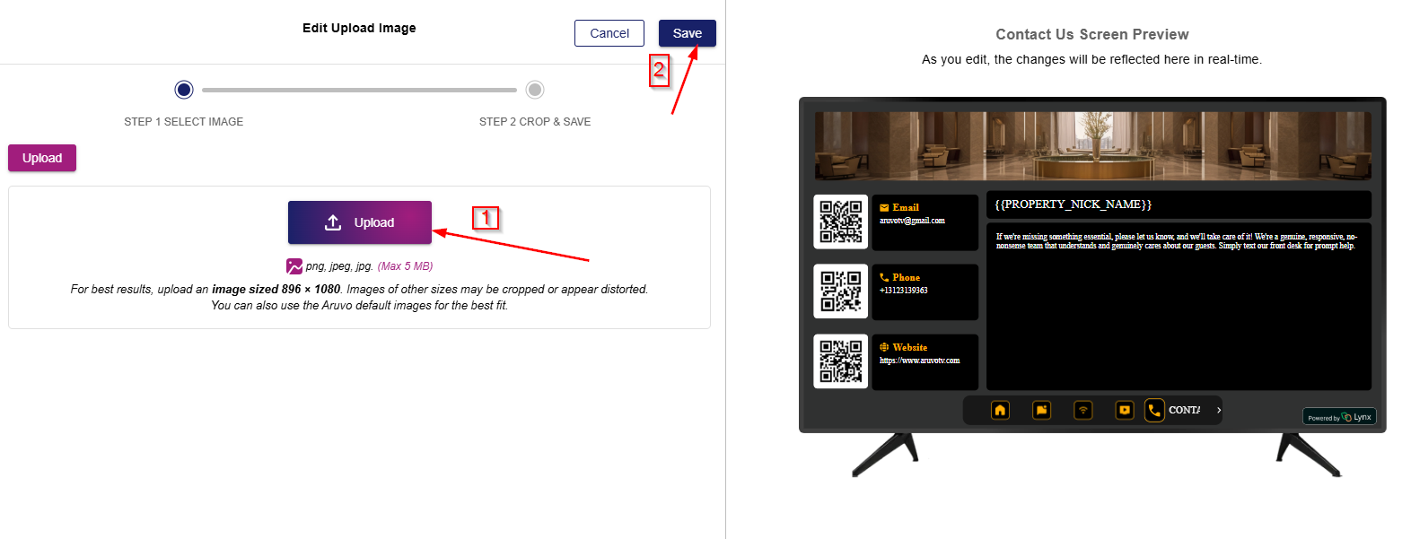Click the video play icon in the TV nav bar
Image resolution: width=1411 pixels, height=539 pixels.
[x=1125, y=410]
